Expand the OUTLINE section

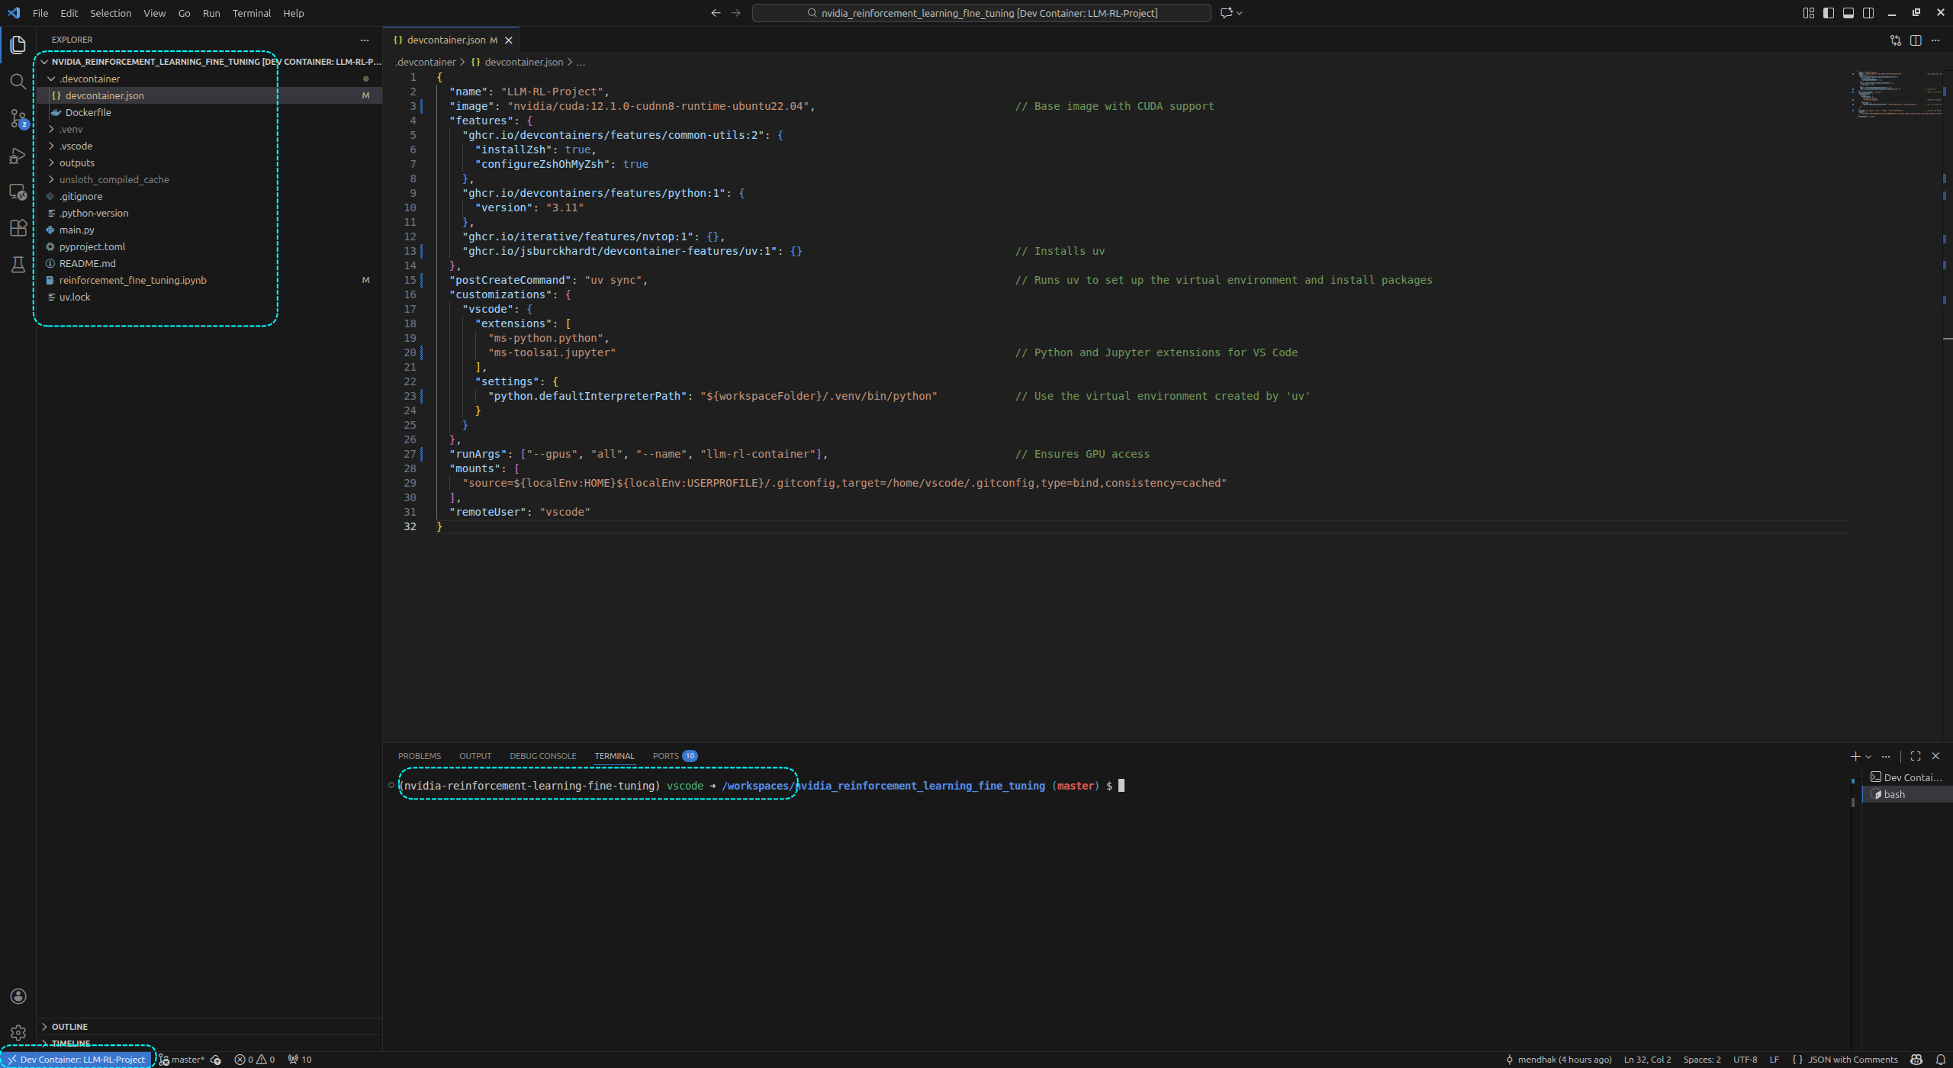tap(69, 1027)
